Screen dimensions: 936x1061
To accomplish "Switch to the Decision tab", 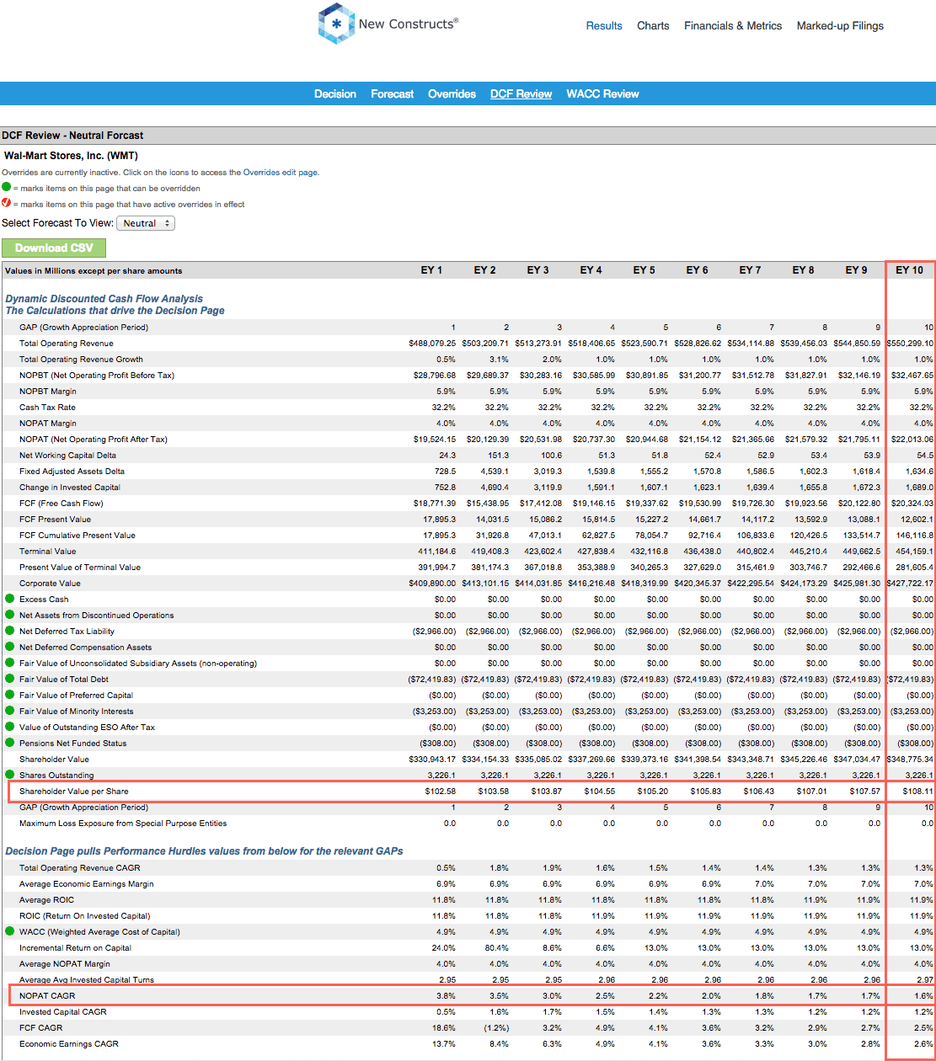I will coord(335,93).
